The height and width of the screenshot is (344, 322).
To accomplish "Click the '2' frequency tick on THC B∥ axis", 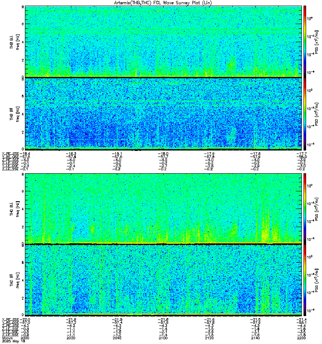I will [23, 298].
